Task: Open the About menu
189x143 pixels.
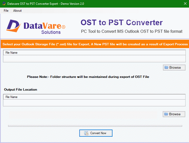Action: 17,11
